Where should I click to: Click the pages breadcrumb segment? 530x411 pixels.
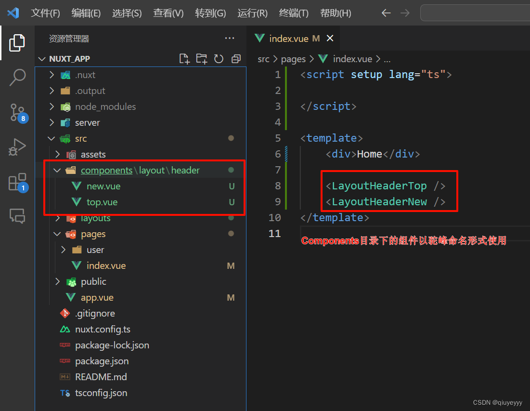coord(293,59)
